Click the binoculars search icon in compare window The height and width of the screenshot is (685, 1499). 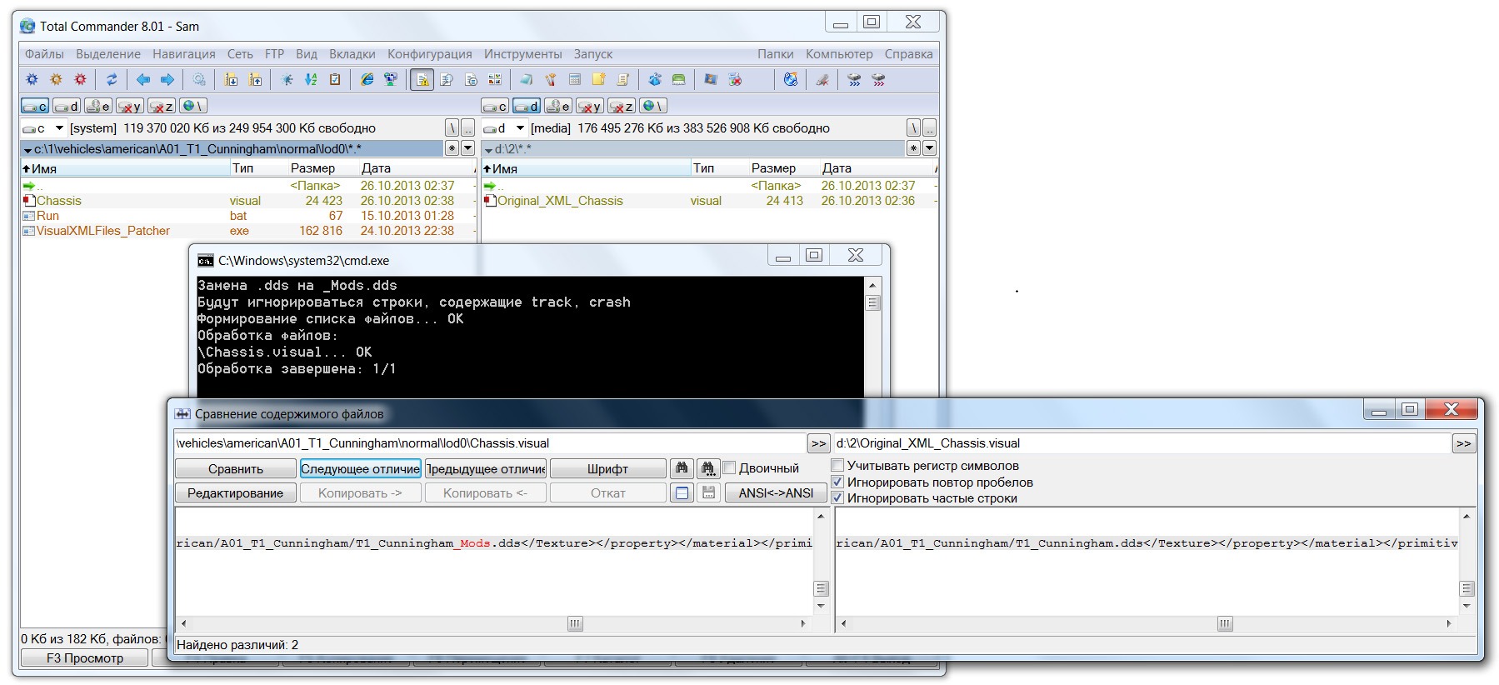pos(682,468)
